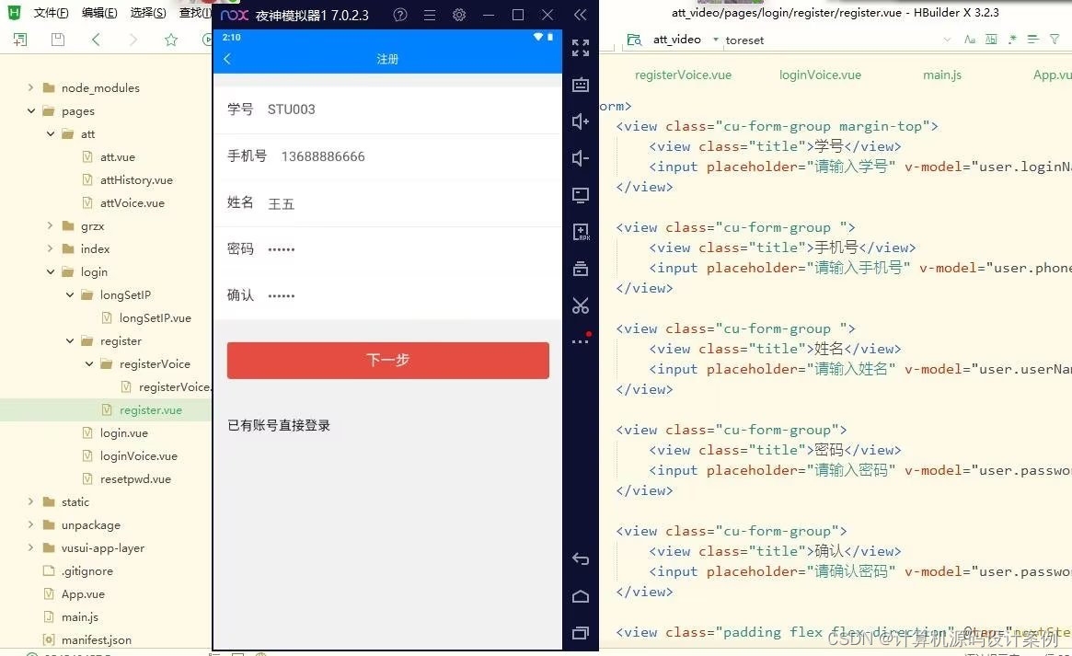Toggle match case (Aa) in search bar
The image size is (1072, 656).
click(x=970, y=40)
